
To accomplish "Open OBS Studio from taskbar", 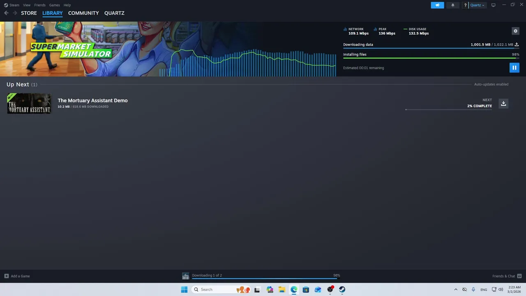I will click(330, 289).
